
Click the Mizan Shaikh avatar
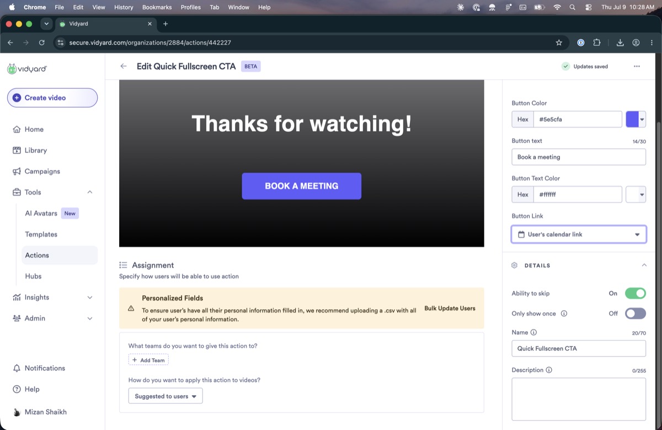coord(17,412)
